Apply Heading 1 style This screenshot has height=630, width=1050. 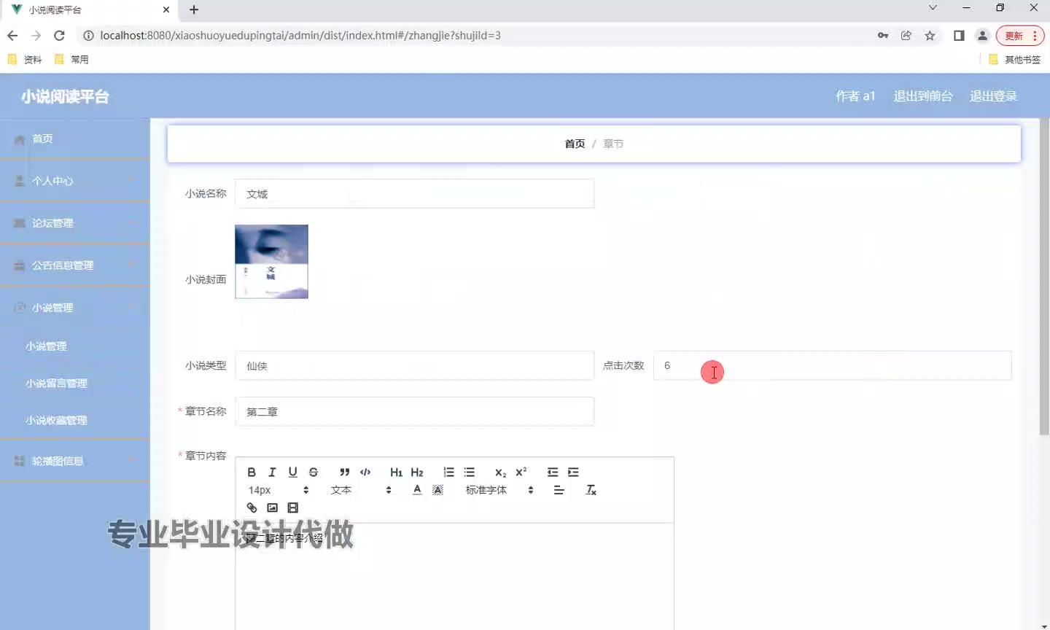[396, 472]
